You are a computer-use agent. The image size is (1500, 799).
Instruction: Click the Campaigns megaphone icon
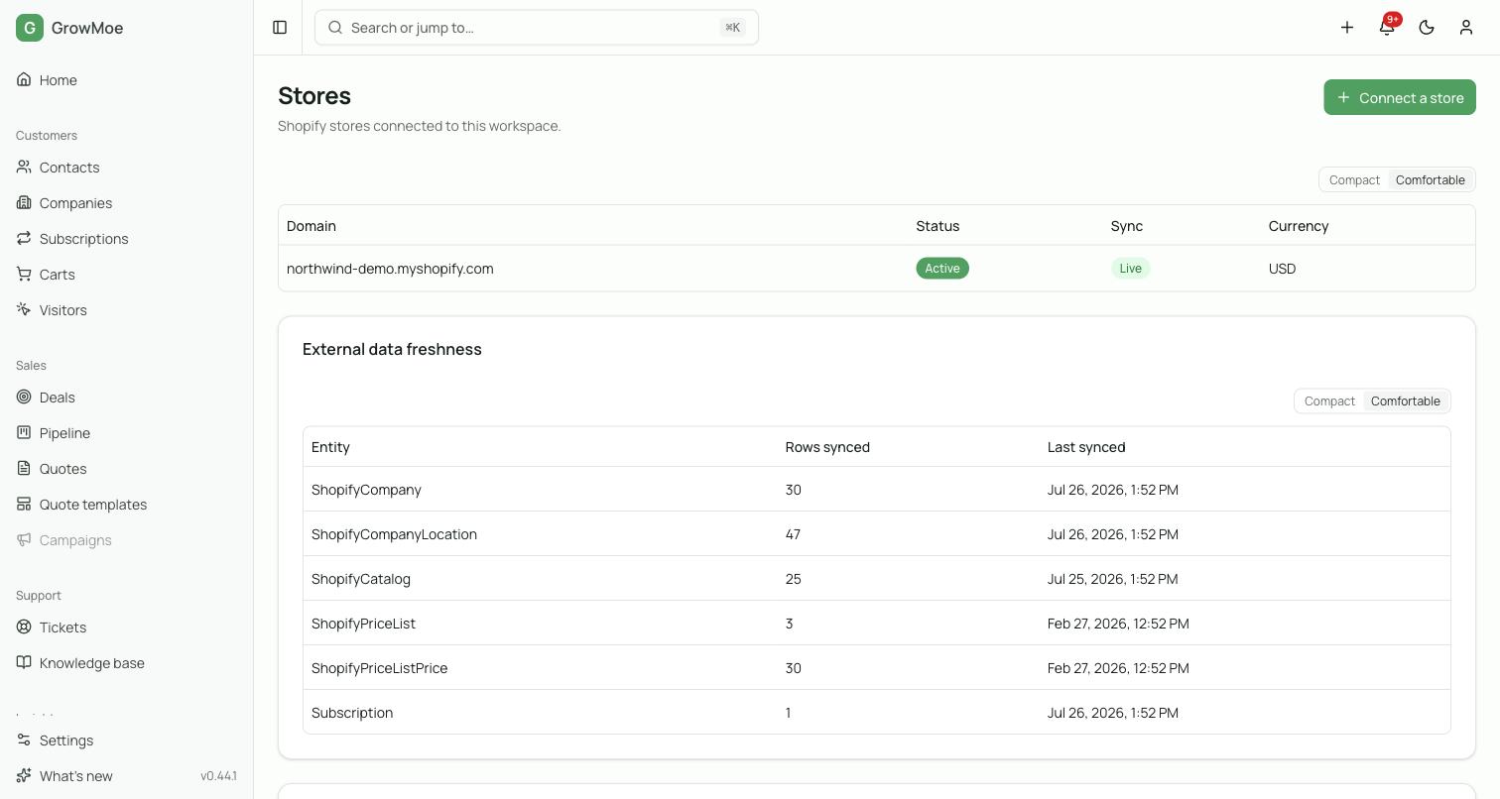point(24,540)
